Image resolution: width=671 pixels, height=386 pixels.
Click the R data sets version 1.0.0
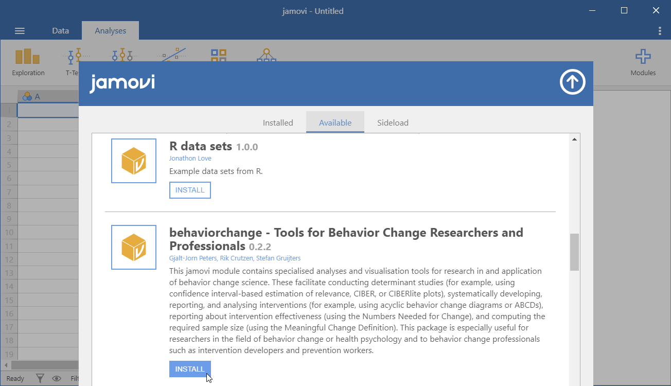click(x=247, y=147)
